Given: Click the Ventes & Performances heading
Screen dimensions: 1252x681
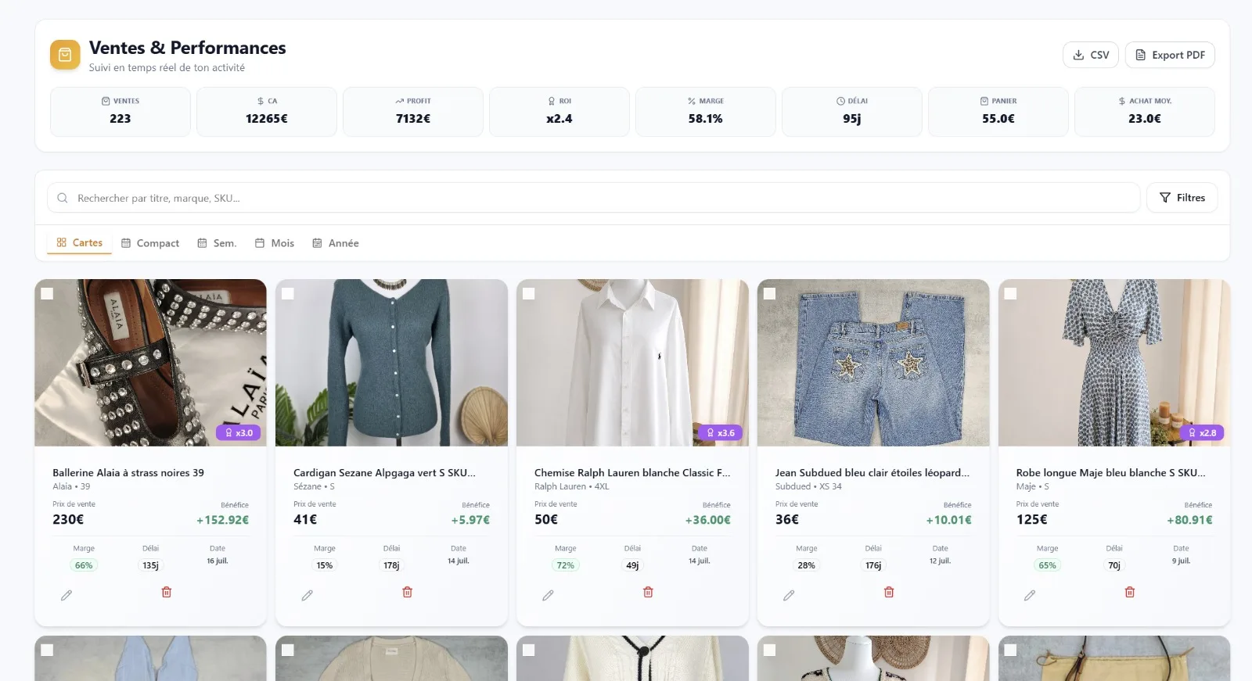Looking at the screenshot, I should 188,48.
